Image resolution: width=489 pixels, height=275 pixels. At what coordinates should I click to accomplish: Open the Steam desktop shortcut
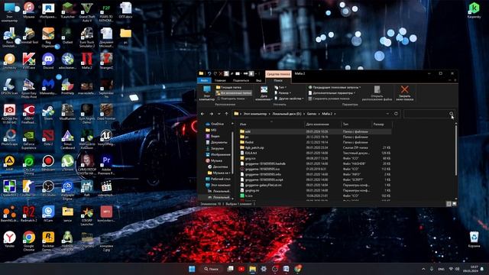point(48,112)
